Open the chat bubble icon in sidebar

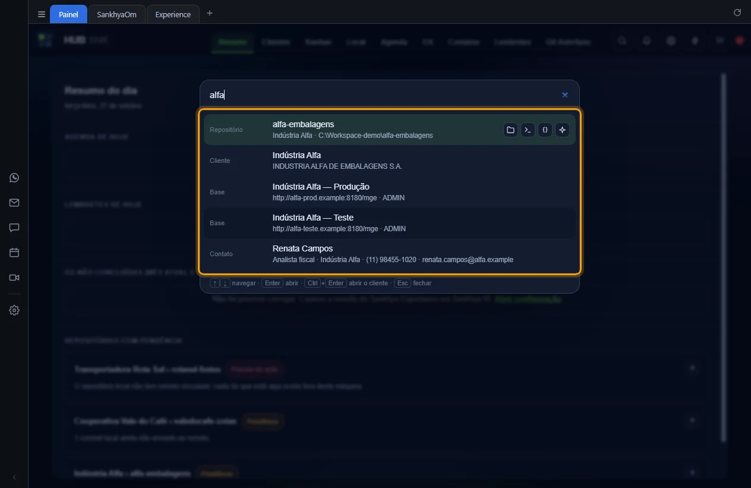(x=14, y=228)
